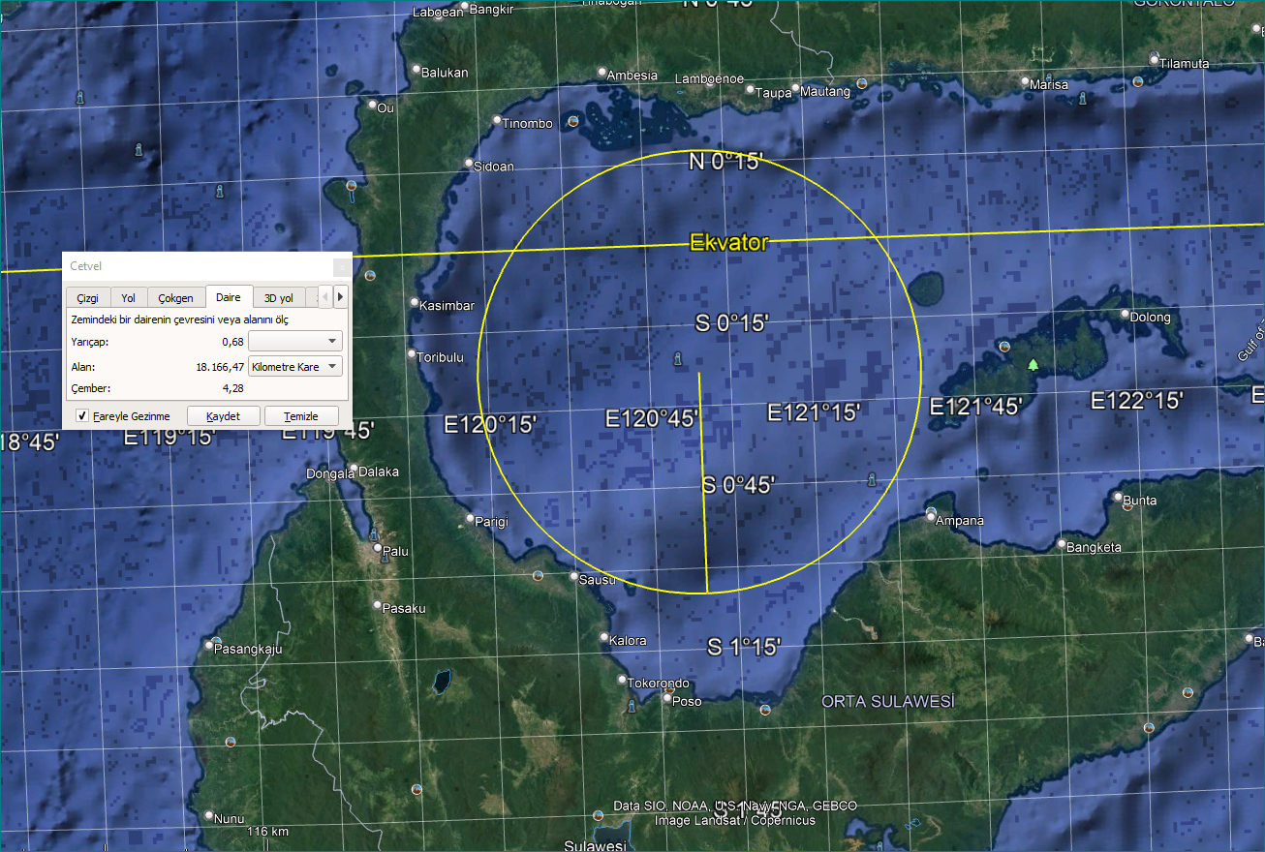Click the sailboat icon inside the circle near S 0°15'

pos(676,360)
